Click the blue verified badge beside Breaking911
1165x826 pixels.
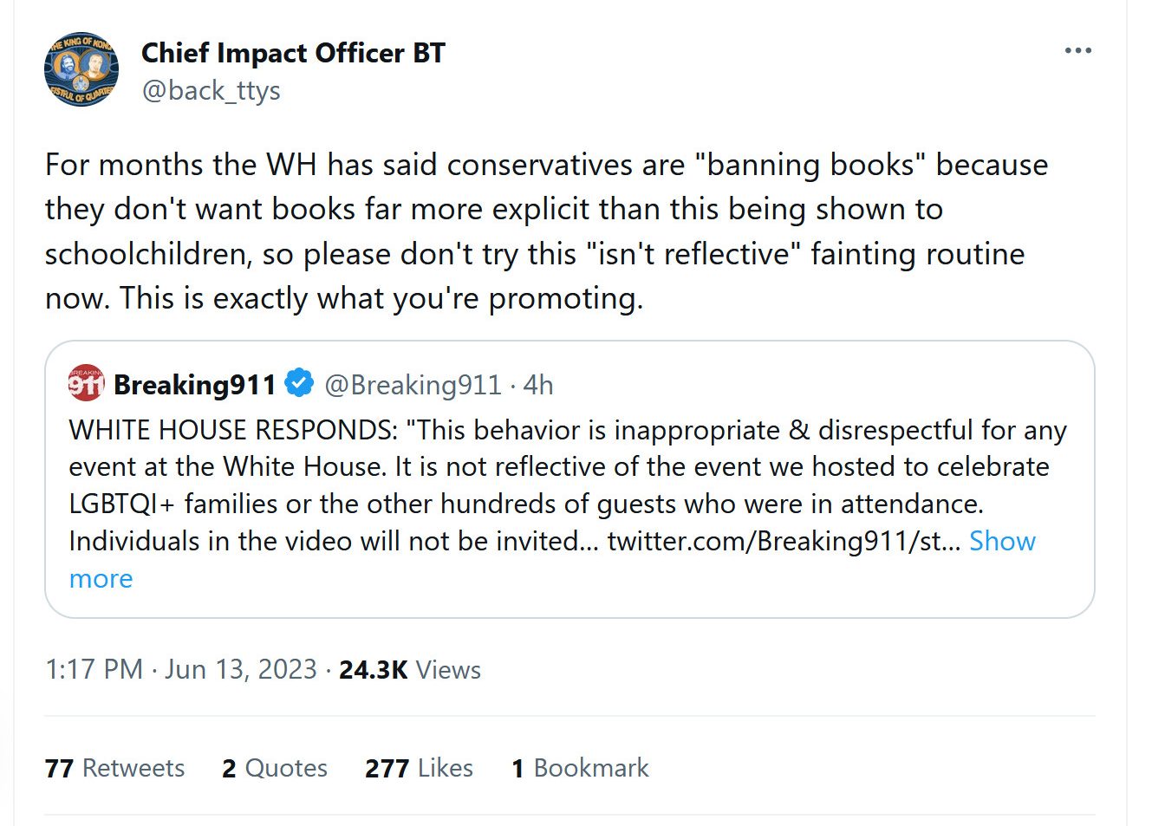[x=299, y=383]
